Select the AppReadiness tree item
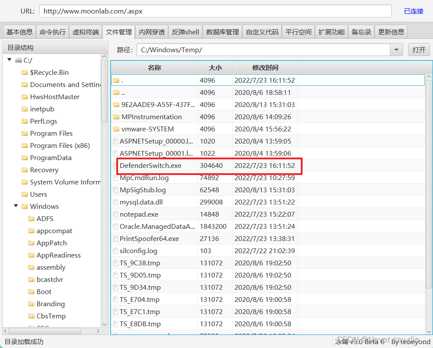The width and height of the screenshot is (433, 348). point(59,255)
